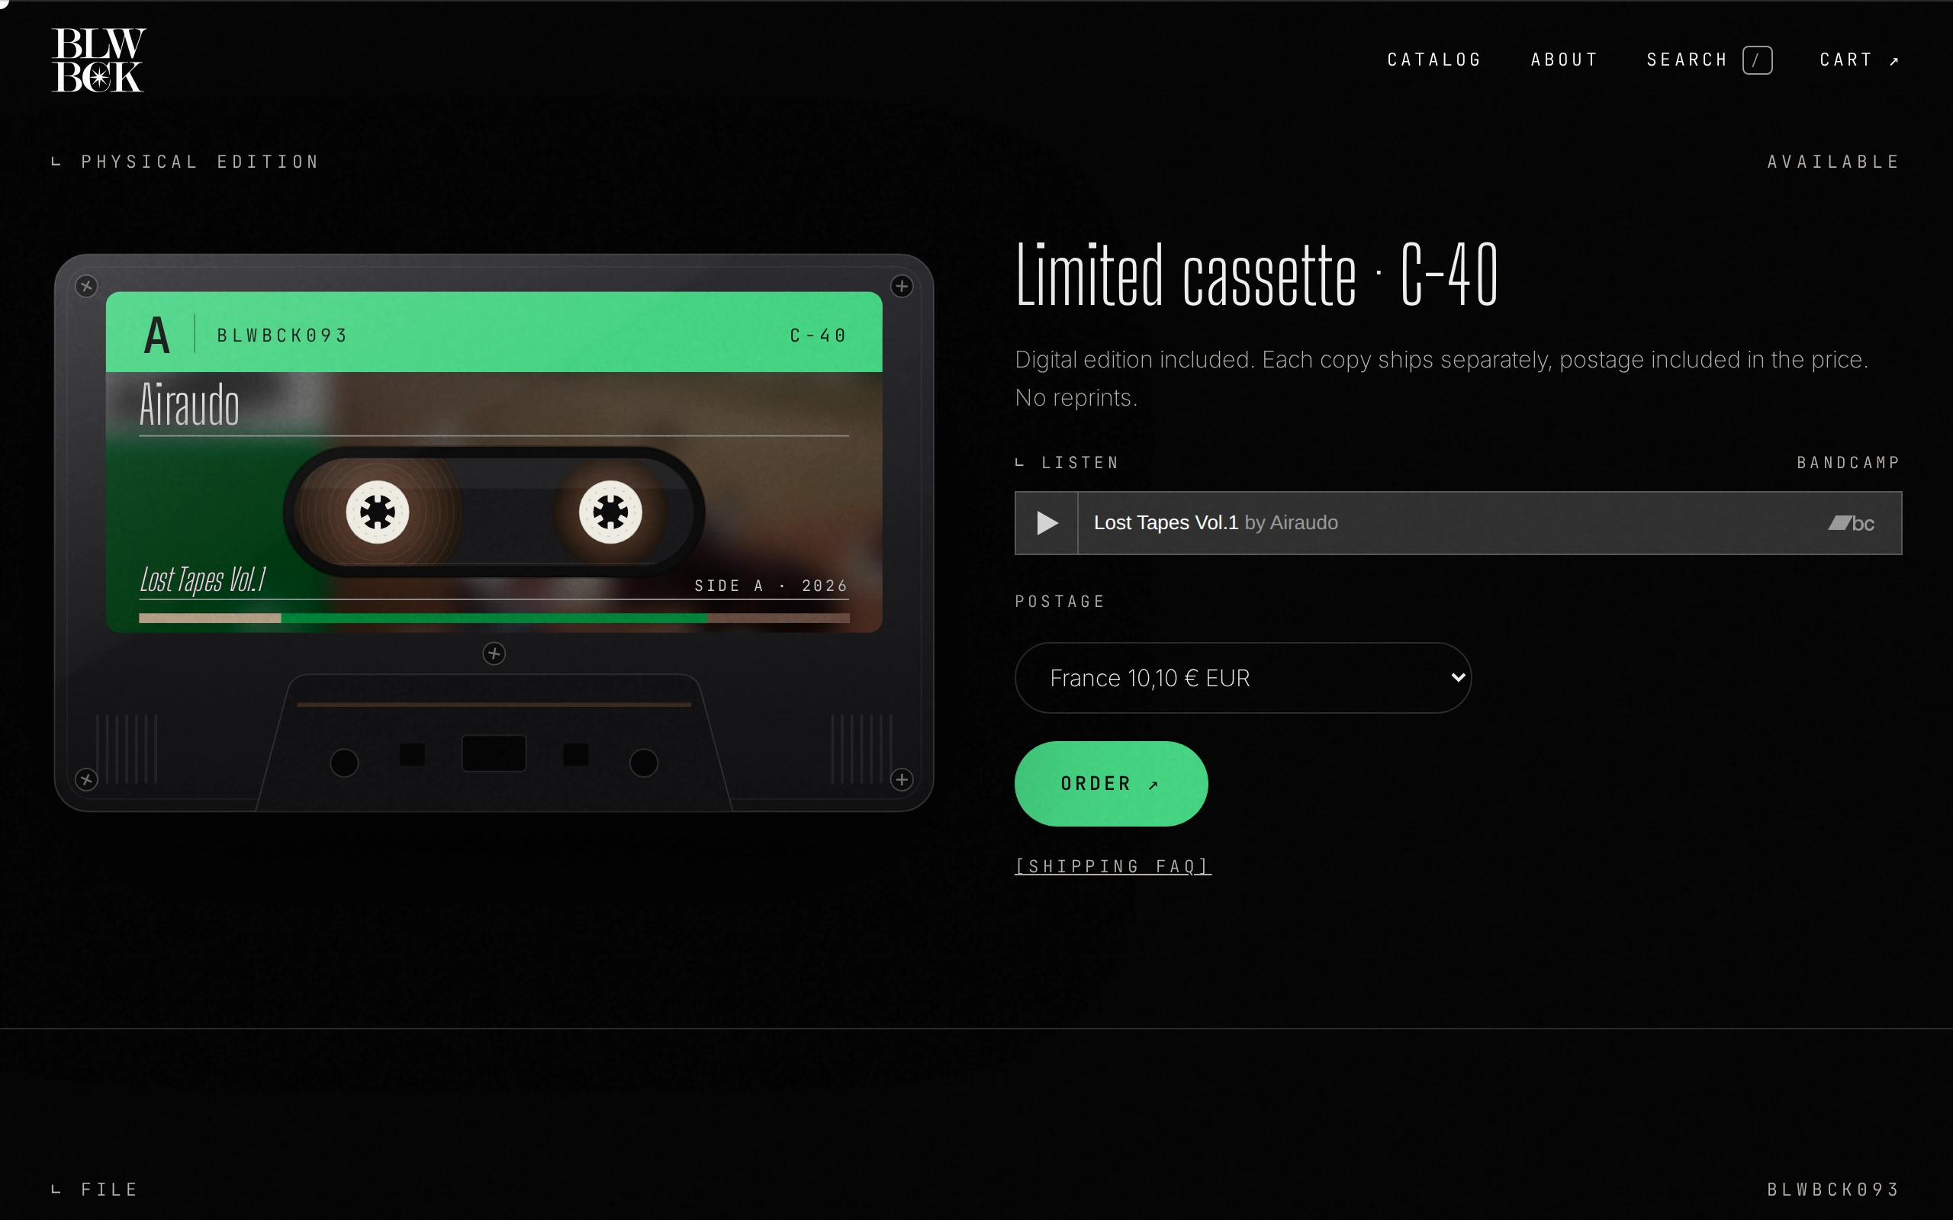Click the right cassette reel hub
Viewport: 1953px width, 1220px height.
click(610, 512)
